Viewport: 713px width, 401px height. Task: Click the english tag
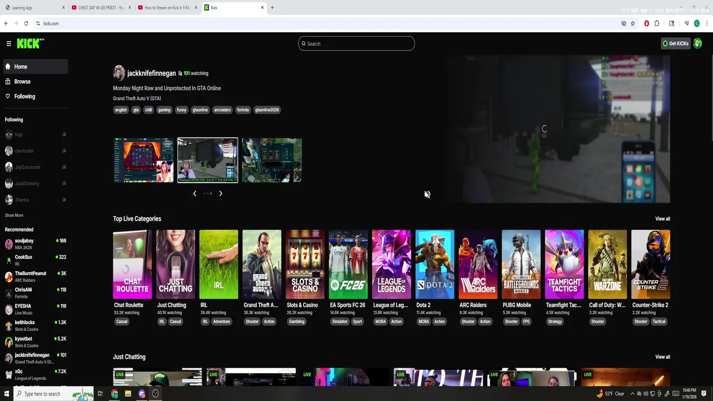[x=121, y=110]
